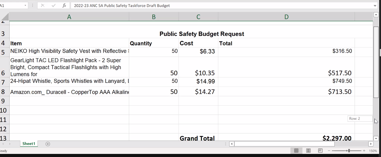
Task: Switch to Page Layout view
Action: tap(308, 150)
